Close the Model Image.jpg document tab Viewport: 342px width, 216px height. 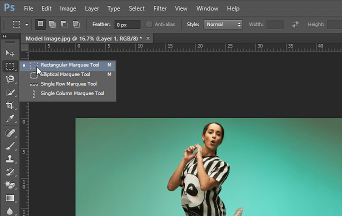coord(148,38)
